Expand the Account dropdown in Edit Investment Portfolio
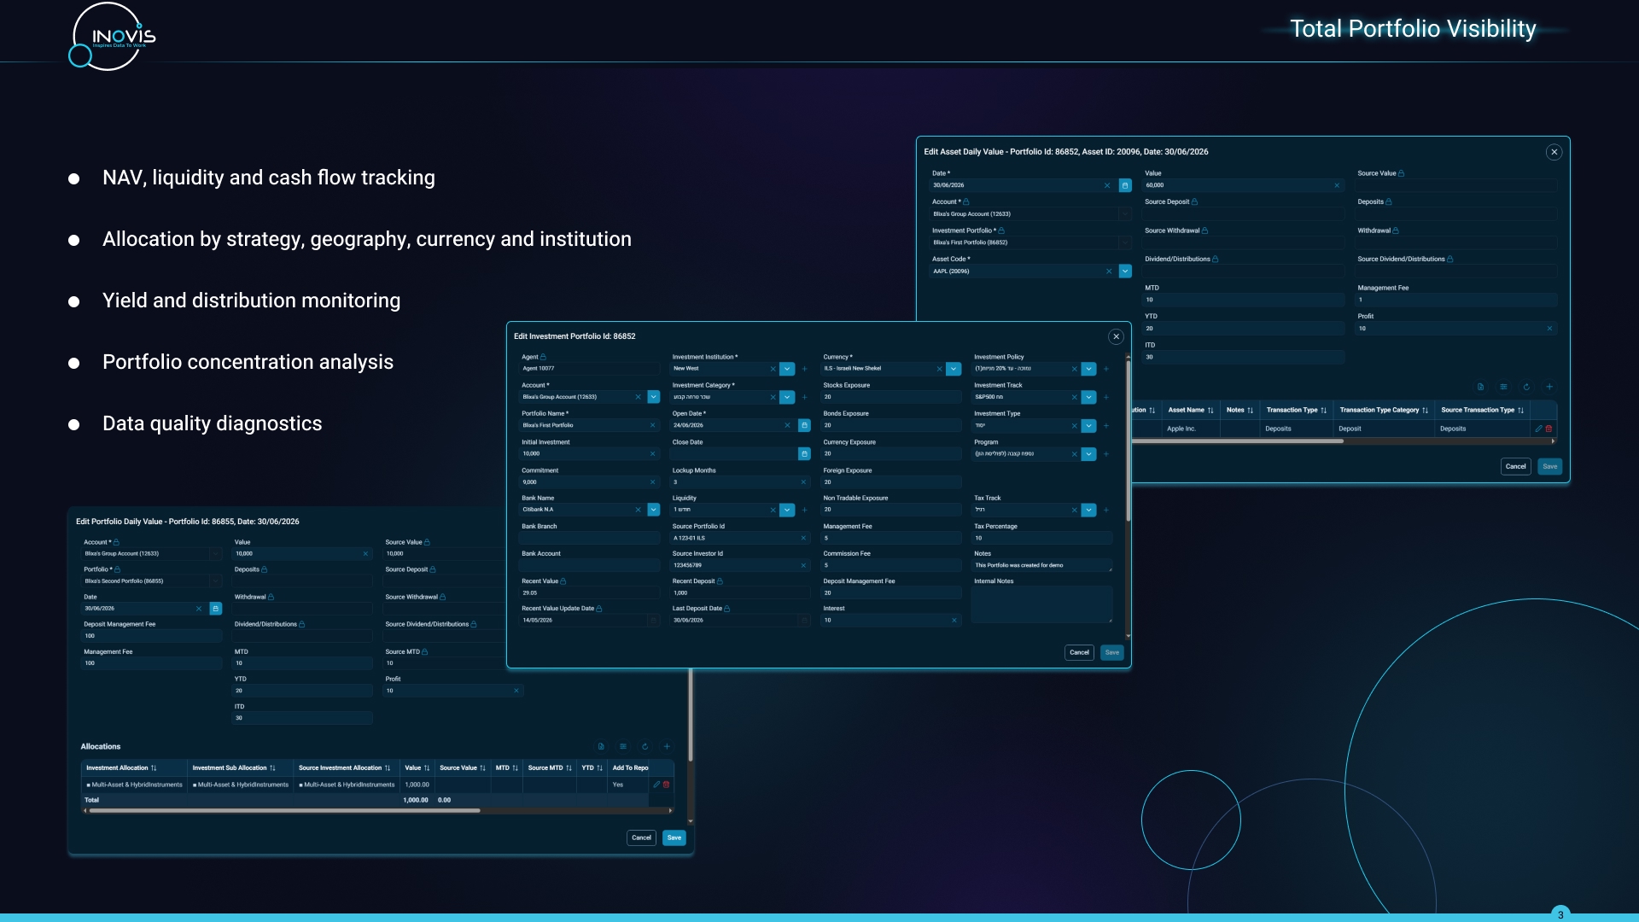Image resolution: width=1639 pixels, height=922 pixels. [x=653, y=397]
